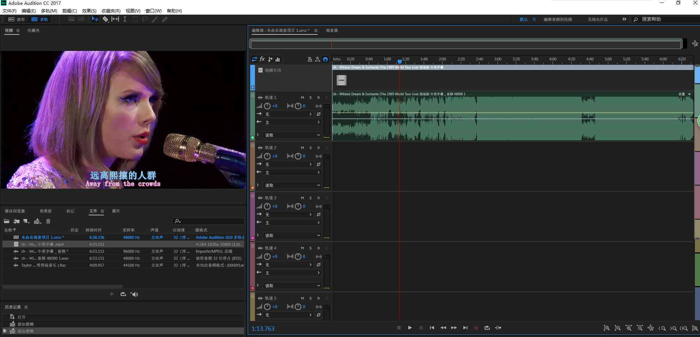Viewport: 700px width, 337px height.
Task: Expand more workspaces double-arrow
Action: [x=624, y=19]
